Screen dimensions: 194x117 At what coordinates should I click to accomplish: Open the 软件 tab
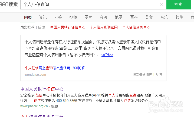click(179, 17)
